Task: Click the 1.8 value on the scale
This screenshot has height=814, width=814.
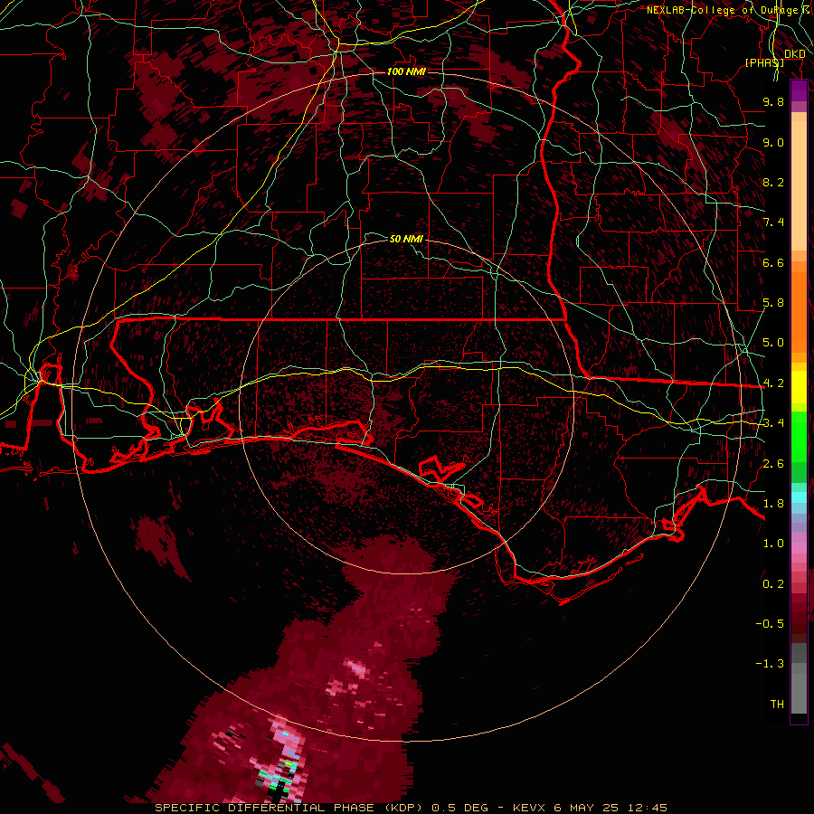Action: coord(773,504)
